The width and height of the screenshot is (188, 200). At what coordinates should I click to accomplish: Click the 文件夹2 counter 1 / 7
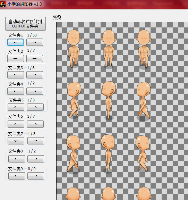tap(31, 50)
